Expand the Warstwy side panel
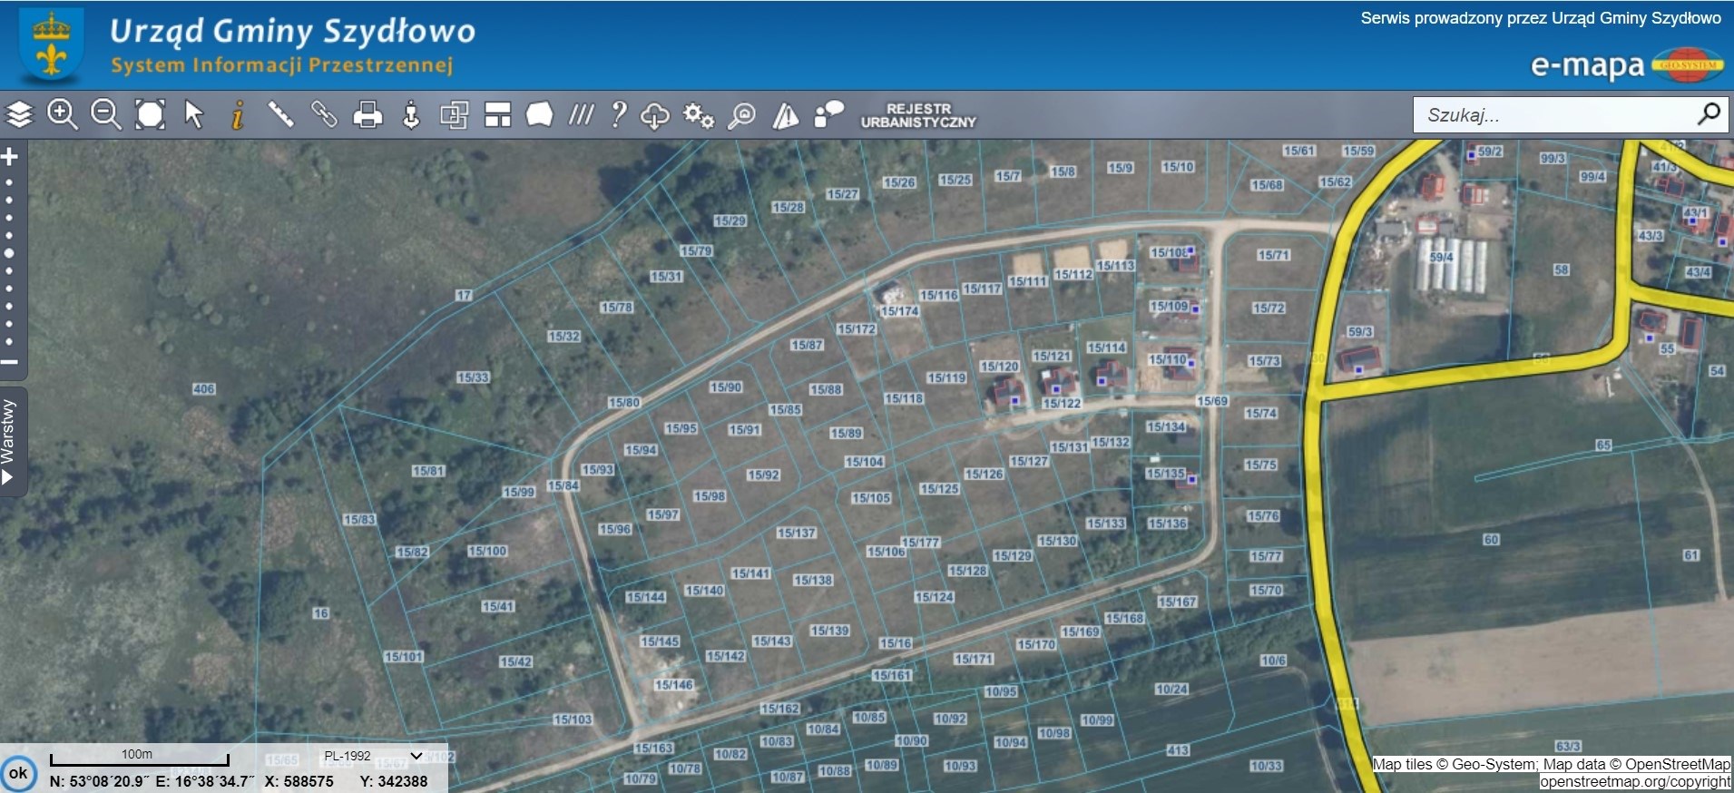Viewport: 1734px width, 793px height. [x=10, y=442]
